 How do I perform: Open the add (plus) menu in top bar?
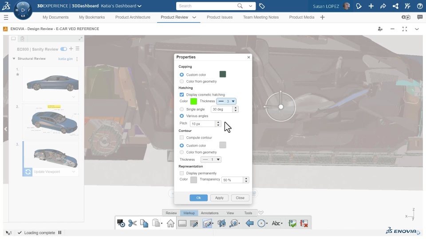point(371,6)
